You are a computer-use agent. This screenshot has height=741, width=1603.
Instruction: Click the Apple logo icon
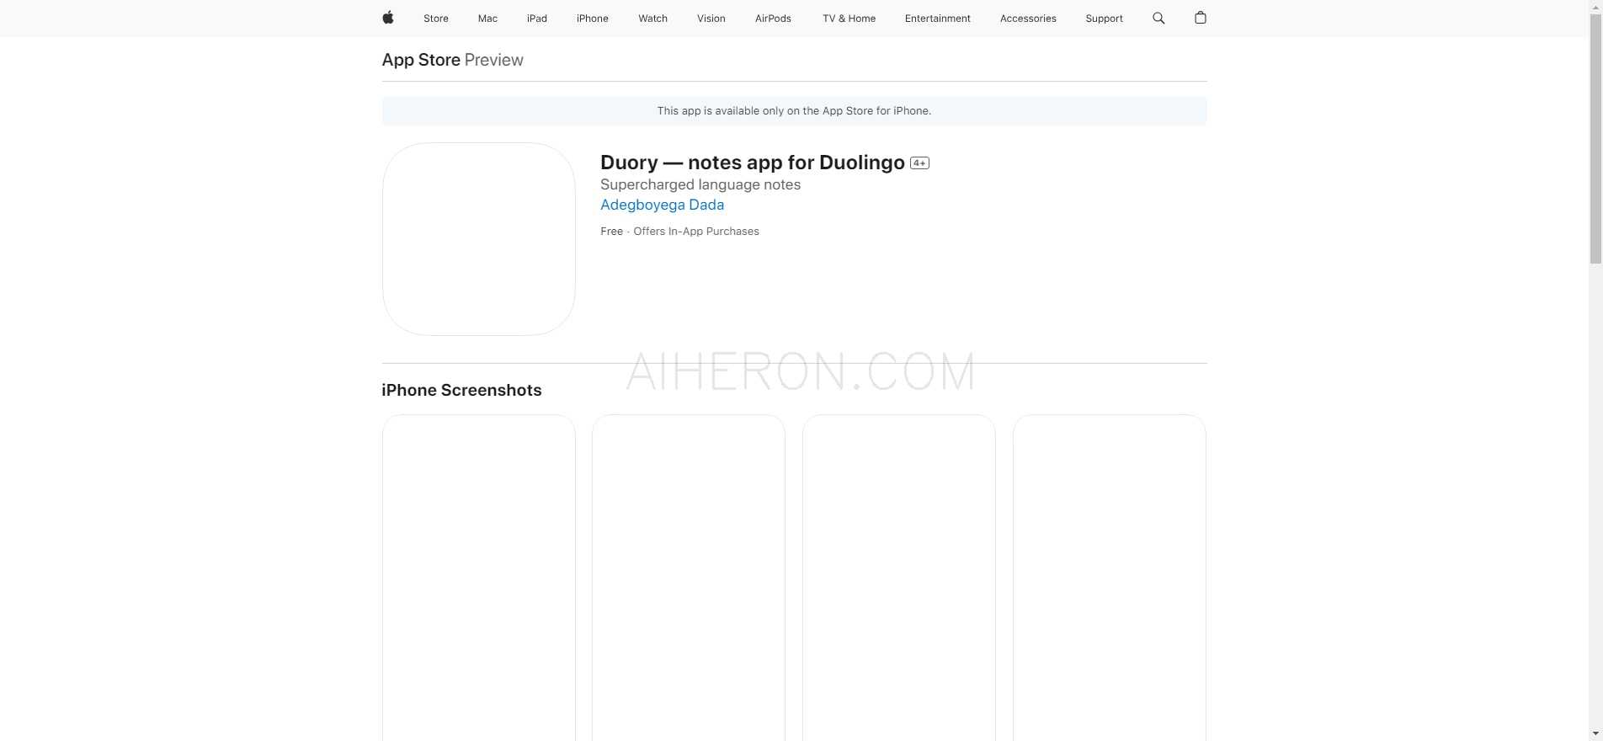point(387,18)
